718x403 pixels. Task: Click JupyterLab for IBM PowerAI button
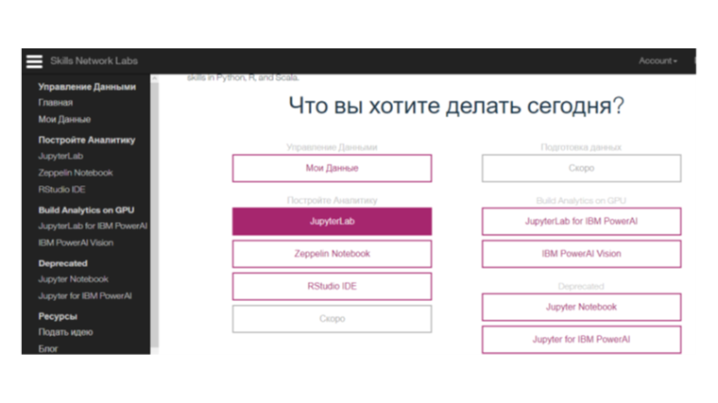582,222
